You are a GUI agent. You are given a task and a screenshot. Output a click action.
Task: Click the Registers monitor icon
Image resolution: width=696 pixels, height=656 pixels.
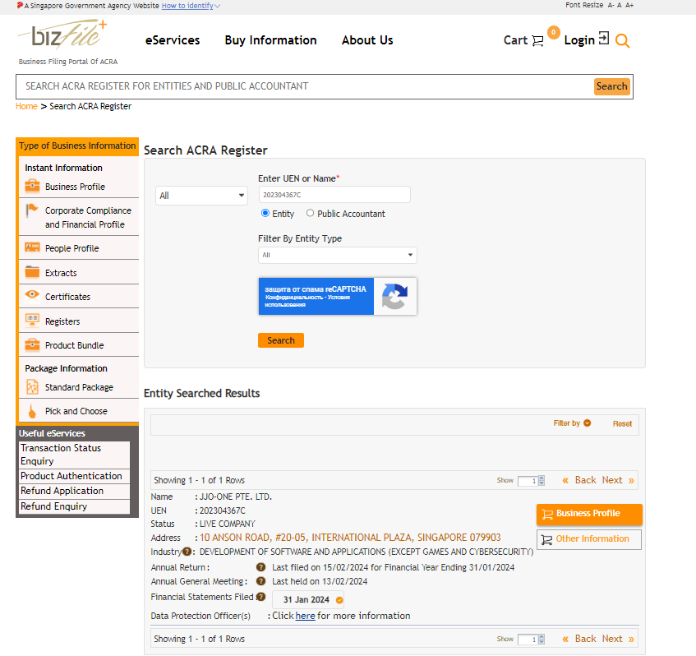32,320
